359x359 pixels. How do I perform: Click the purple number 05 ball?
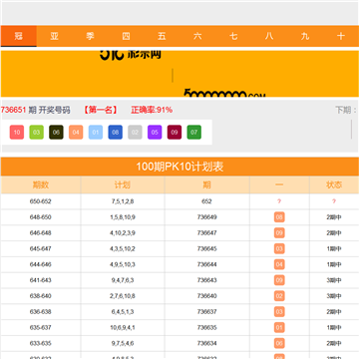pos(155,132)
